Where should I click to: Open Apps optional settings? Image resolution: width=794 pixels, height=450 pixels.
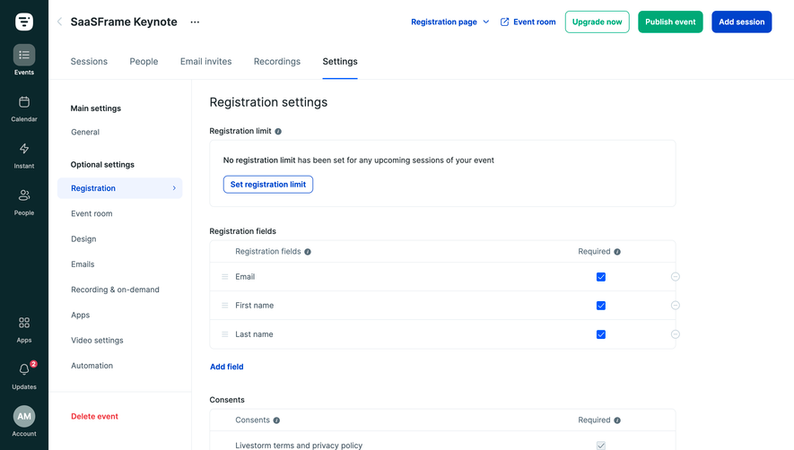pos(80,315)
